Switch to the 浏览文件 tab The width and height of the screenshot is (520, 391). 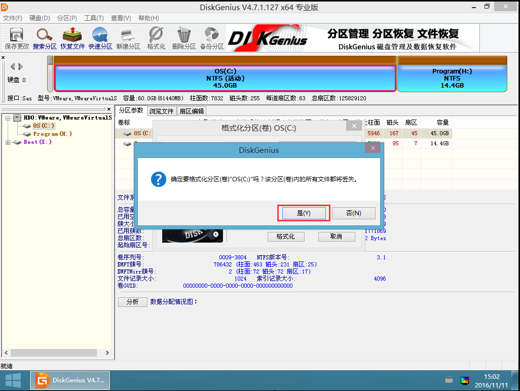click(x=162, y=111)
